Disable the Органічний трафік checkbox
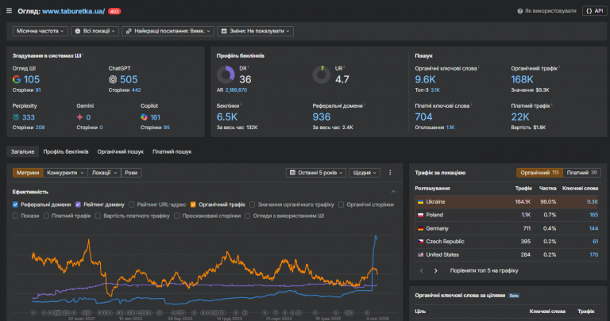Viewport: 610px width, 321px height. 193,204
